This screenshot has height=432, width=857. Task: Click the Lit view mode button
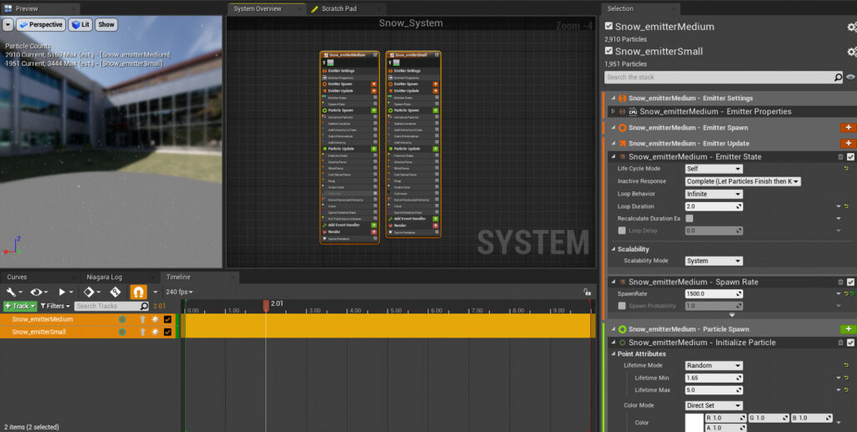81,24
